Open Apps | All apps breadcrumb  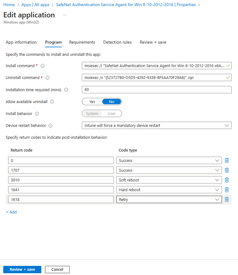pyautogui.click(x=35, y=5)
